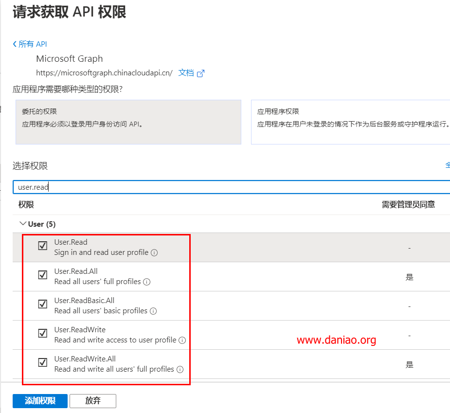Click the 放弃 discard button
Image resolution: width=450 pixels, height=413 pixels.
pos(93,401)
